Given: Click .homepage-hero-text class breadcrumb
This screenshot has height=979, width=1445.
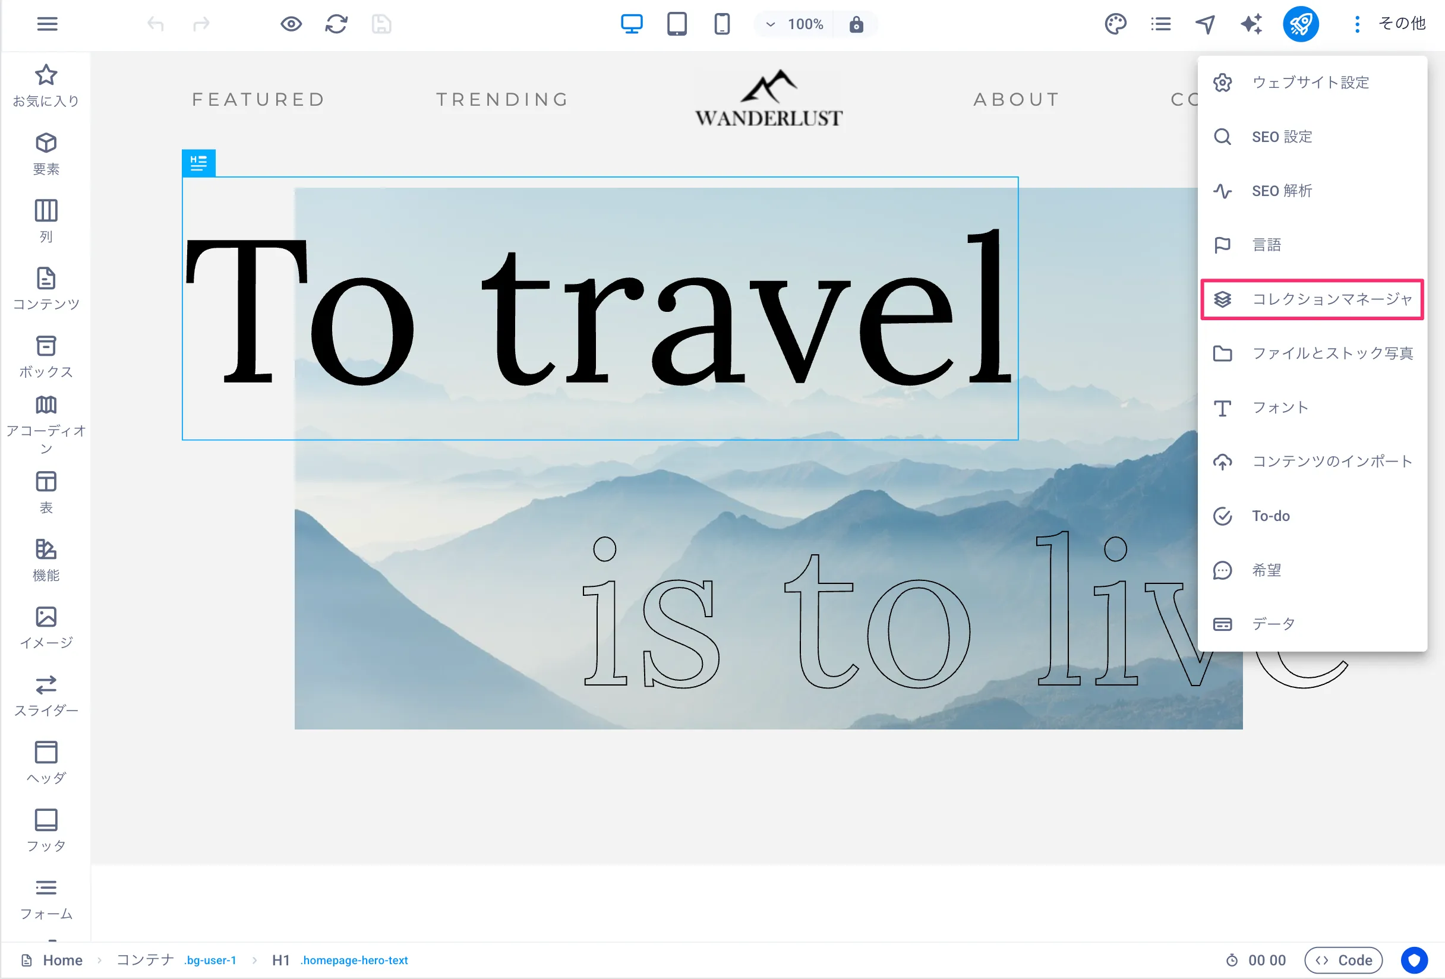Looking at the screenshot, I should point(354,961).
